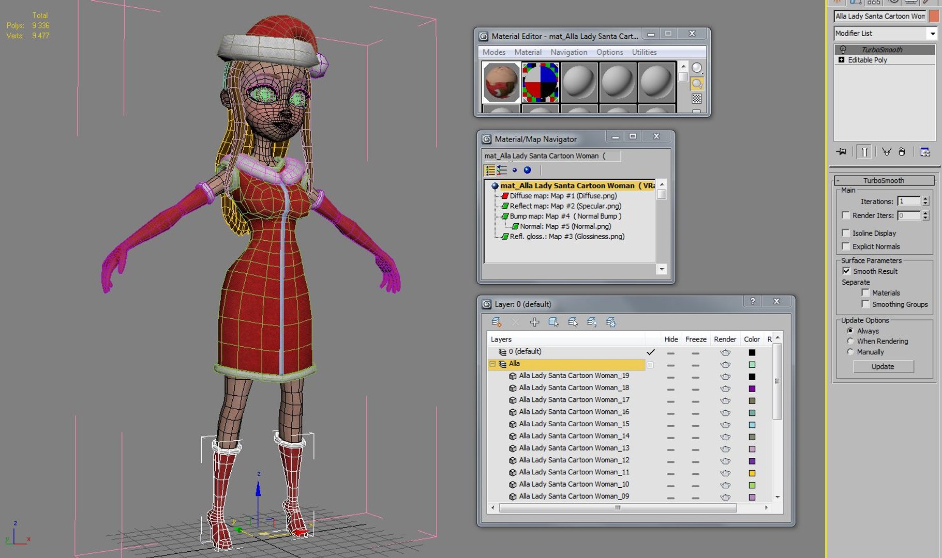Click yellow color swatch of Woman_11 layer row

click(x=752, y=473)
